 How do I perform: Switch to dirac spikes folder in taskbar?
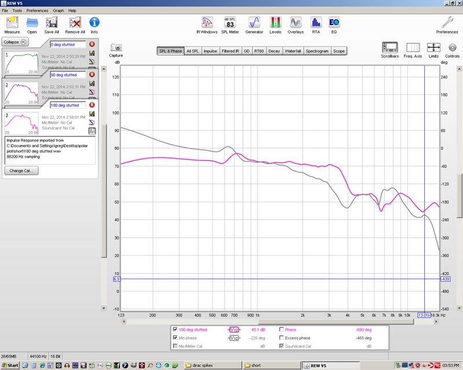click(212, 365)
